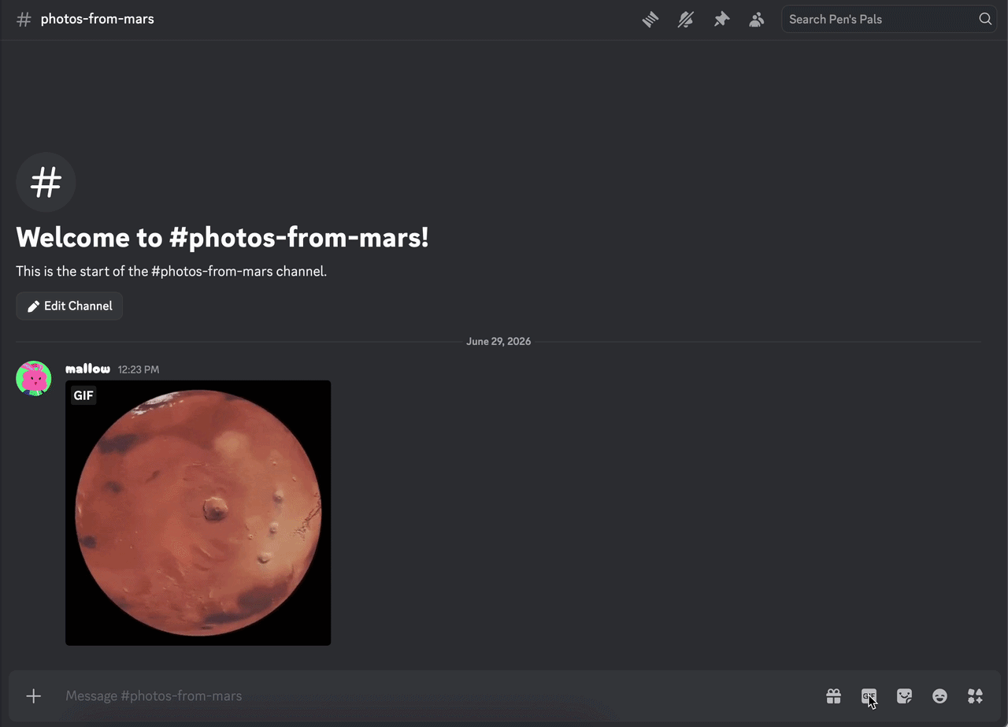
Task: Click the June 29, 2026 date divider text
Action: click(498, 341)
